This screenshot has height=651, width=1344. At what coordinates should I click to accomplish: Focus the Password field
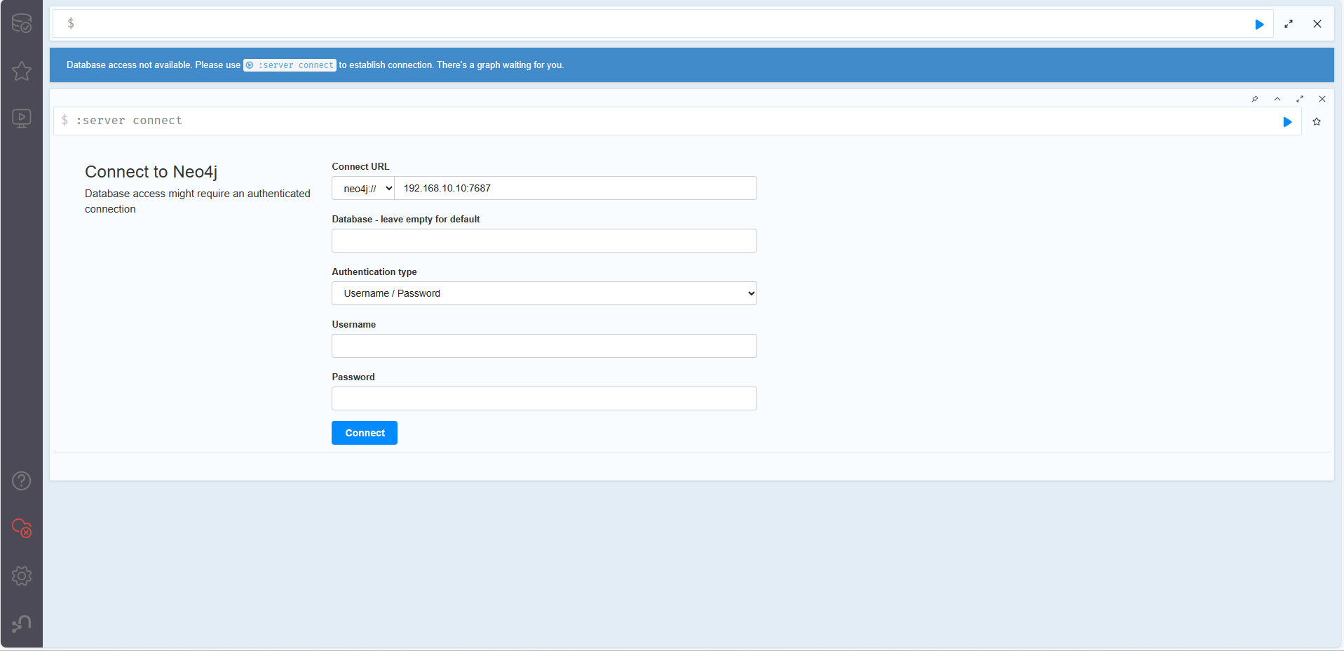pyautogui.click(x=544, y=398)
